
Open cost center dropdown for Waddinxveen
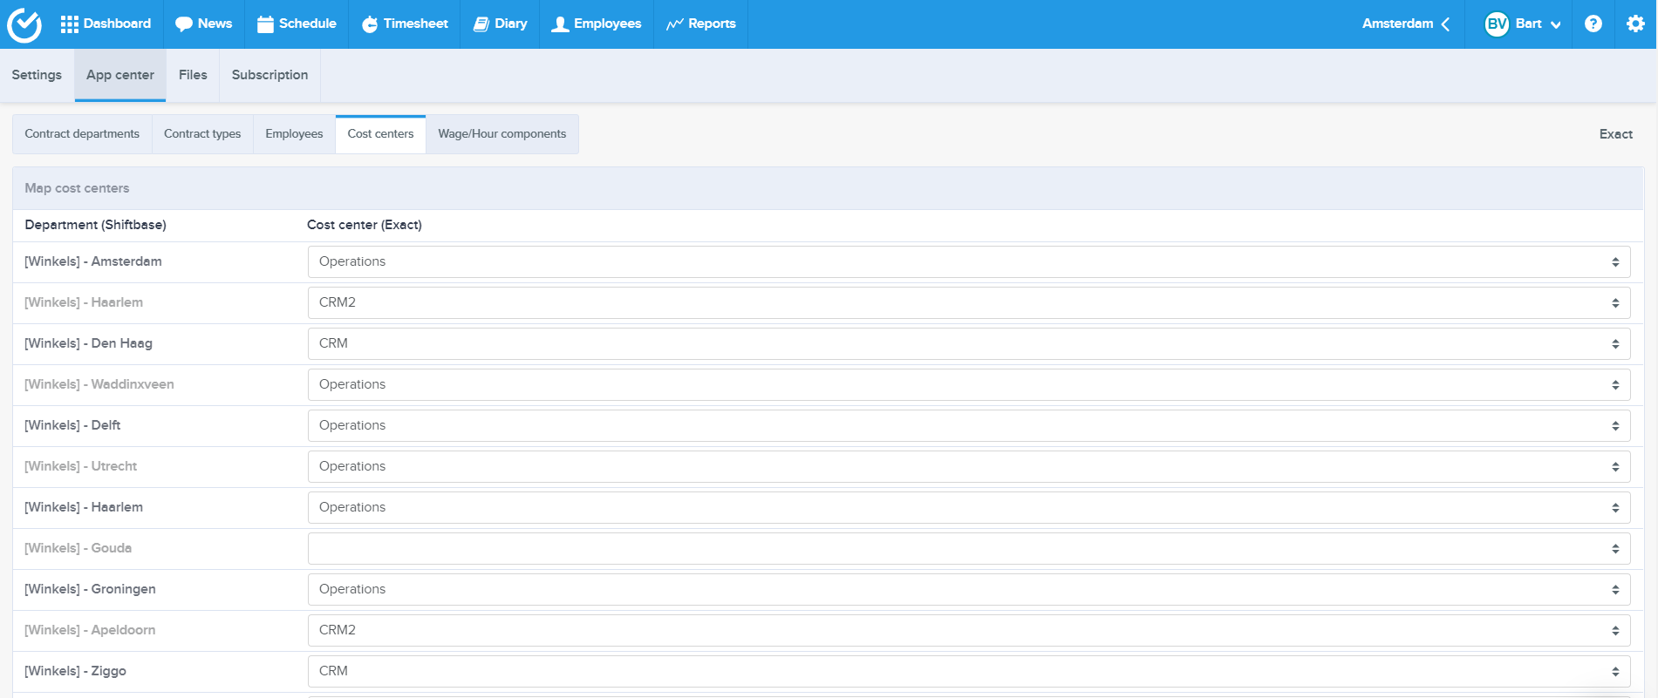tap(969, 385)
